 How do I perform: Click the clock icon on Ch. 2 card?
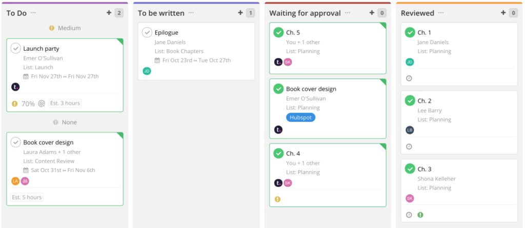pyautogui.click(x=409, y=147)
